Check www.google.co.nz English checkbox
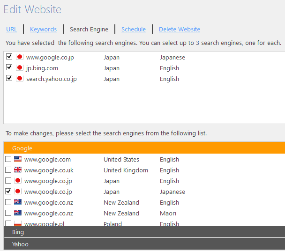The height and width of the screenshot is (251, 285). click(x=8, y=202)
